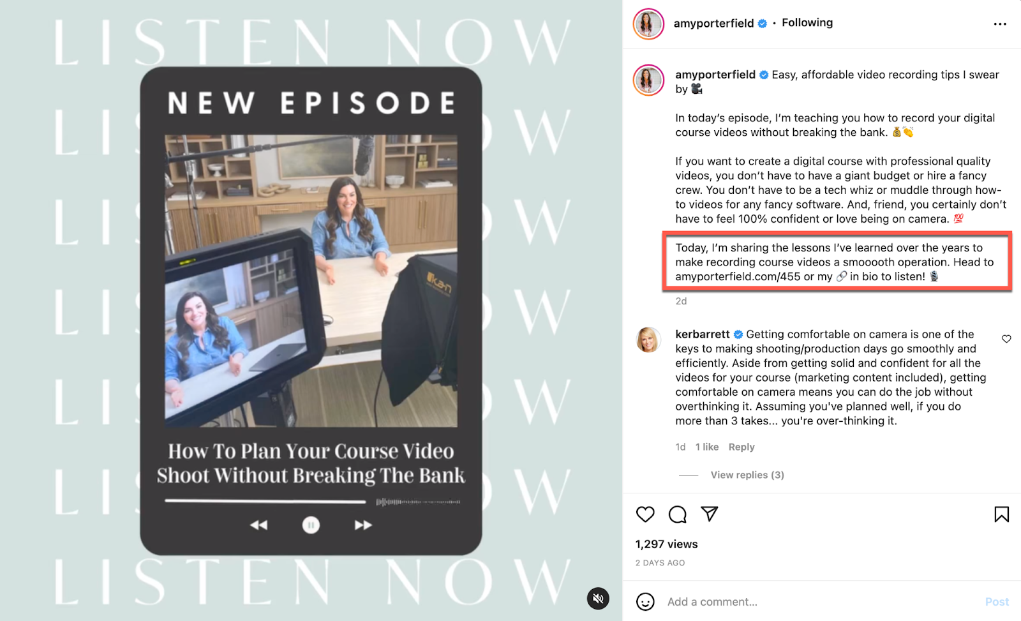This screenshot has height=621, width=1021.
Task: Open the 1 like count on comment
Action: 707,447
